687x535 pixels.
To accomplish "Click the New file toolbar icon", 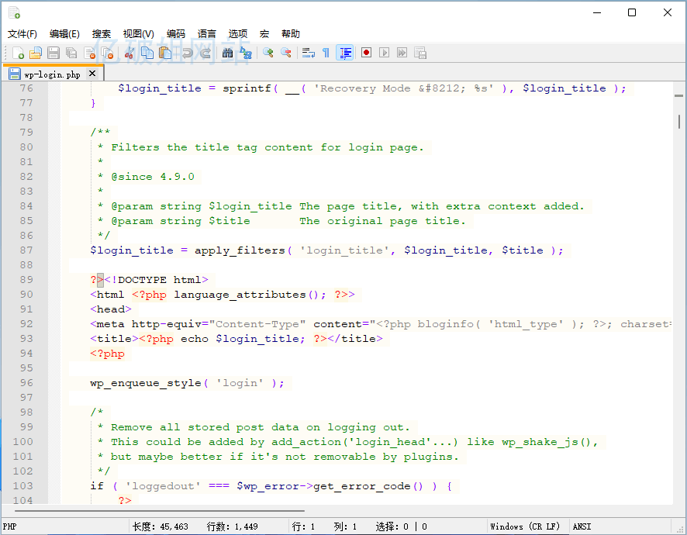I will click(17, 53).
